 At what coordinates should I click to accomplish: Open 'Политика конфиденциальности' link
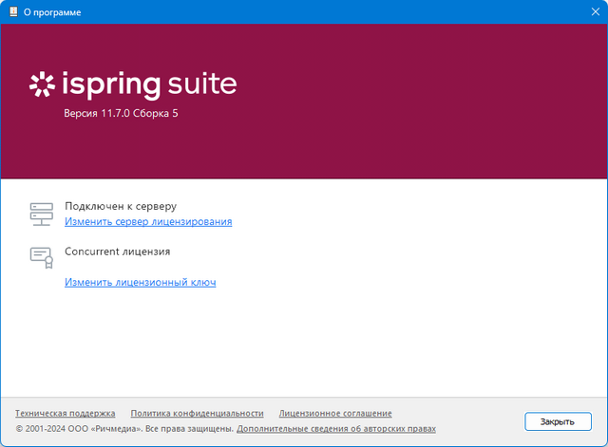point(197,413)
